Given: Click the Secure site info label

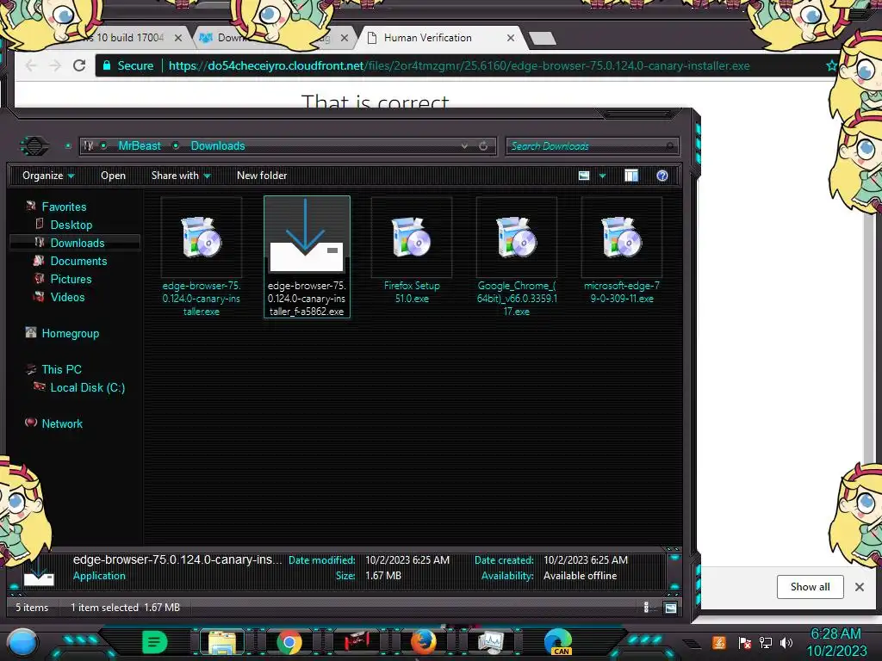Looking at the screenshot, I should click(128, 65).
